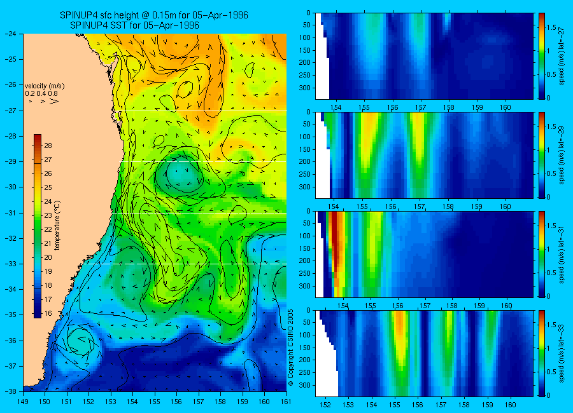Click the dashed white transect line at latitude -33

pyautogui.click(x=186, y=264)
